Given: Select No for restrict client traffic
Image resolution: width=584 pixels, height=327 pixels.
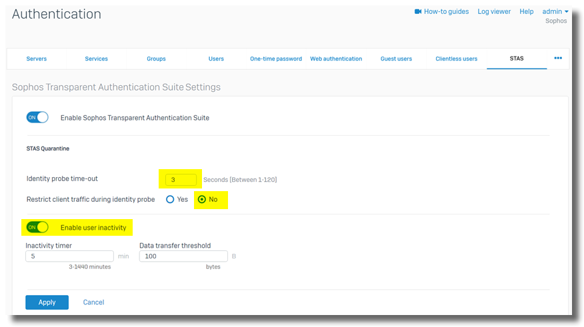Looking at the screenshot, I should (x=202, y=199).
